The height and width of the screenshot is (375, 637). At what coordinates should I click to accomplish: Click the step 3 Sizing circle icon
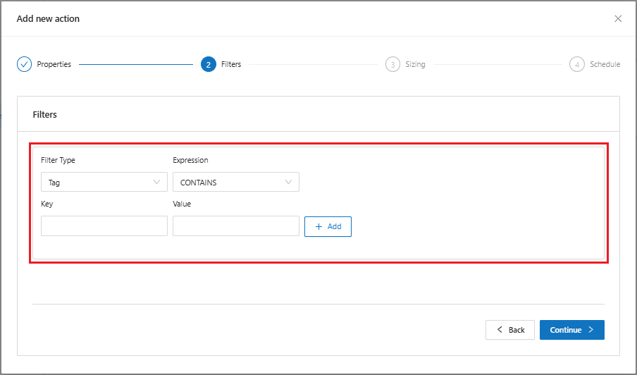pyautogui.click(x=392, y=64)
